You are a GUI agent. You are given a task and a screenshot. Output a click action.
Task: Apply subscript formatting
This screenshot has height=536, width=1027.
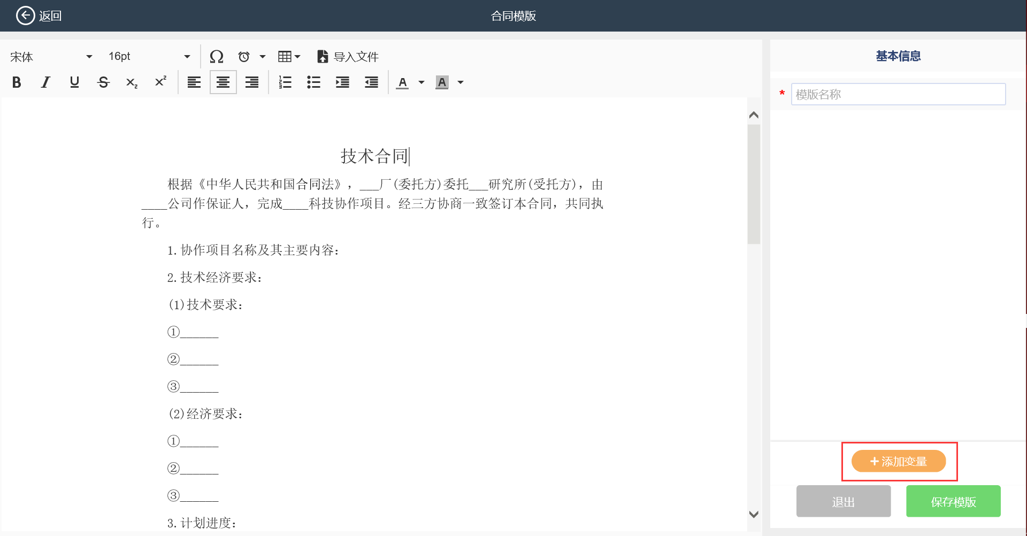(x=132, y=82)
